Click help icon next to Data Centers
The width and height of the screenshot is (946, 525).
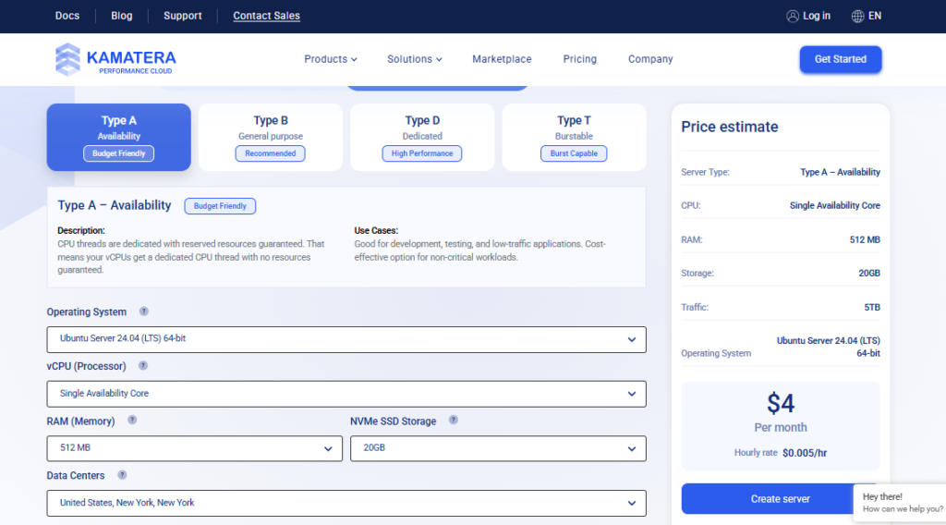(x=122, y=475)
